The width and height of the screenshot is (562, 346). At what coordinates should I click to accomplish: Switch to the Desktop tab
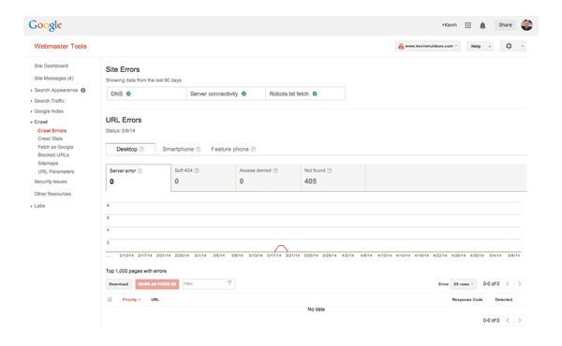130,150
